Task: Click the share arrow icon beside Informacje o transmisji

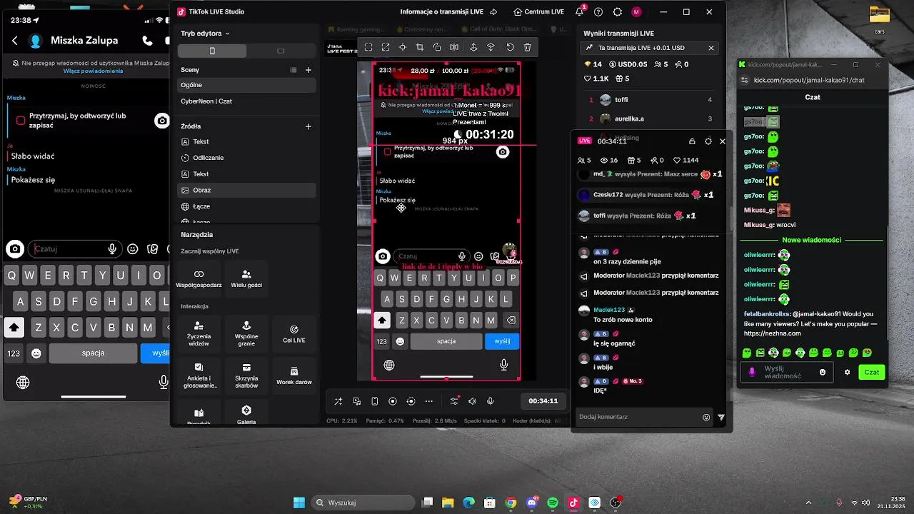Action: pyautogui.click(x=493, y=12)
